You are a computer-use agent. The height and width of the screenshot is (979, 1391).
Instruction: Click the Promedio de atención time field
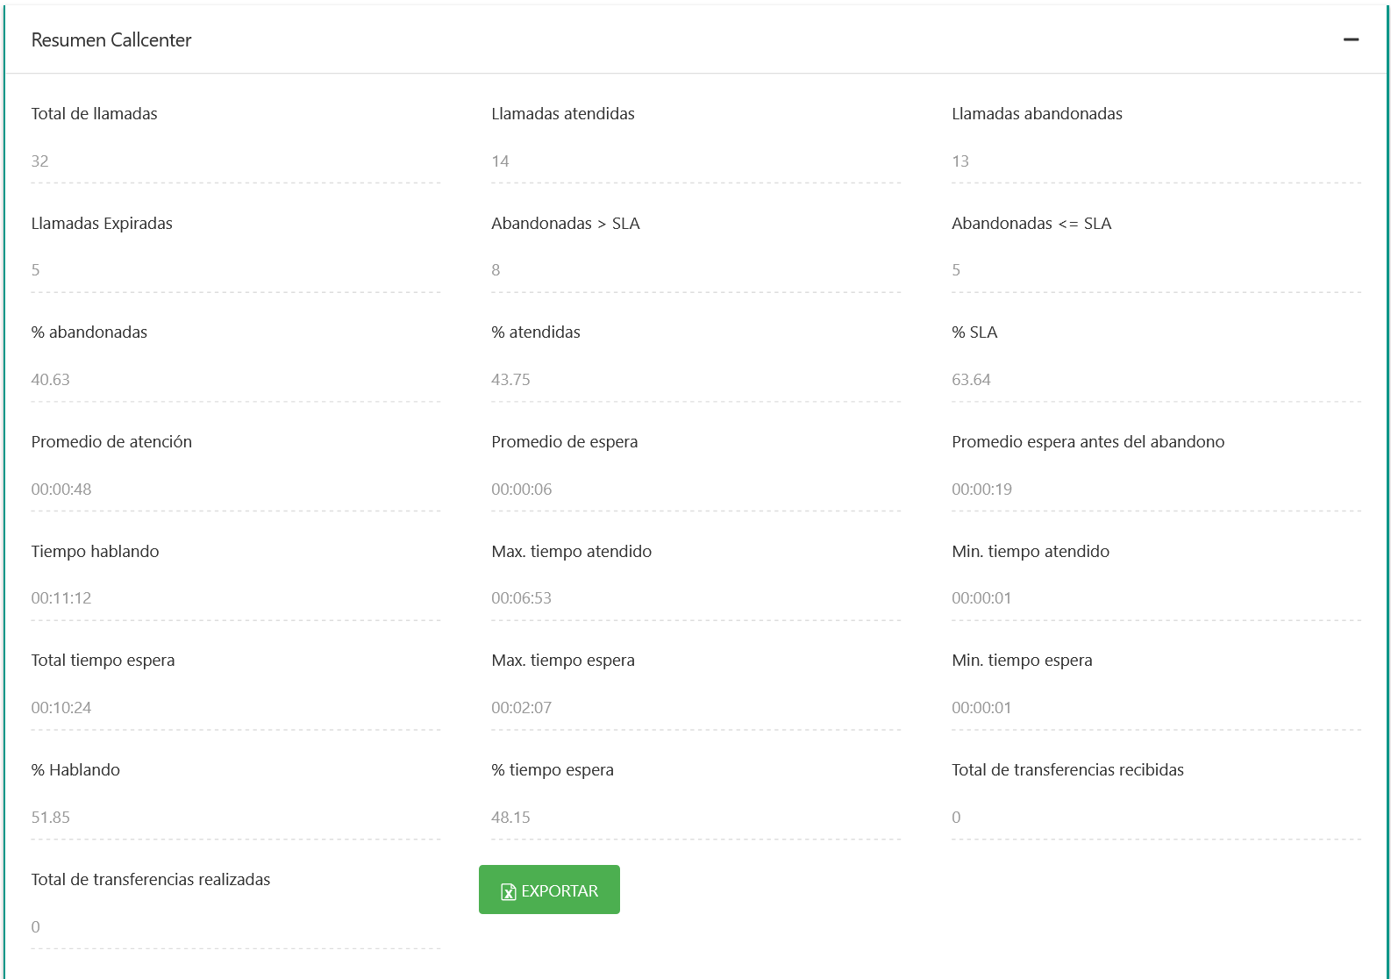[235, 489]
